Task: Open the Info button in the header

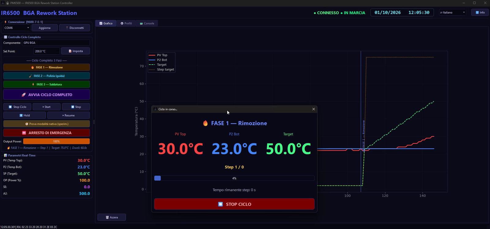Action: tap(480, 13)
